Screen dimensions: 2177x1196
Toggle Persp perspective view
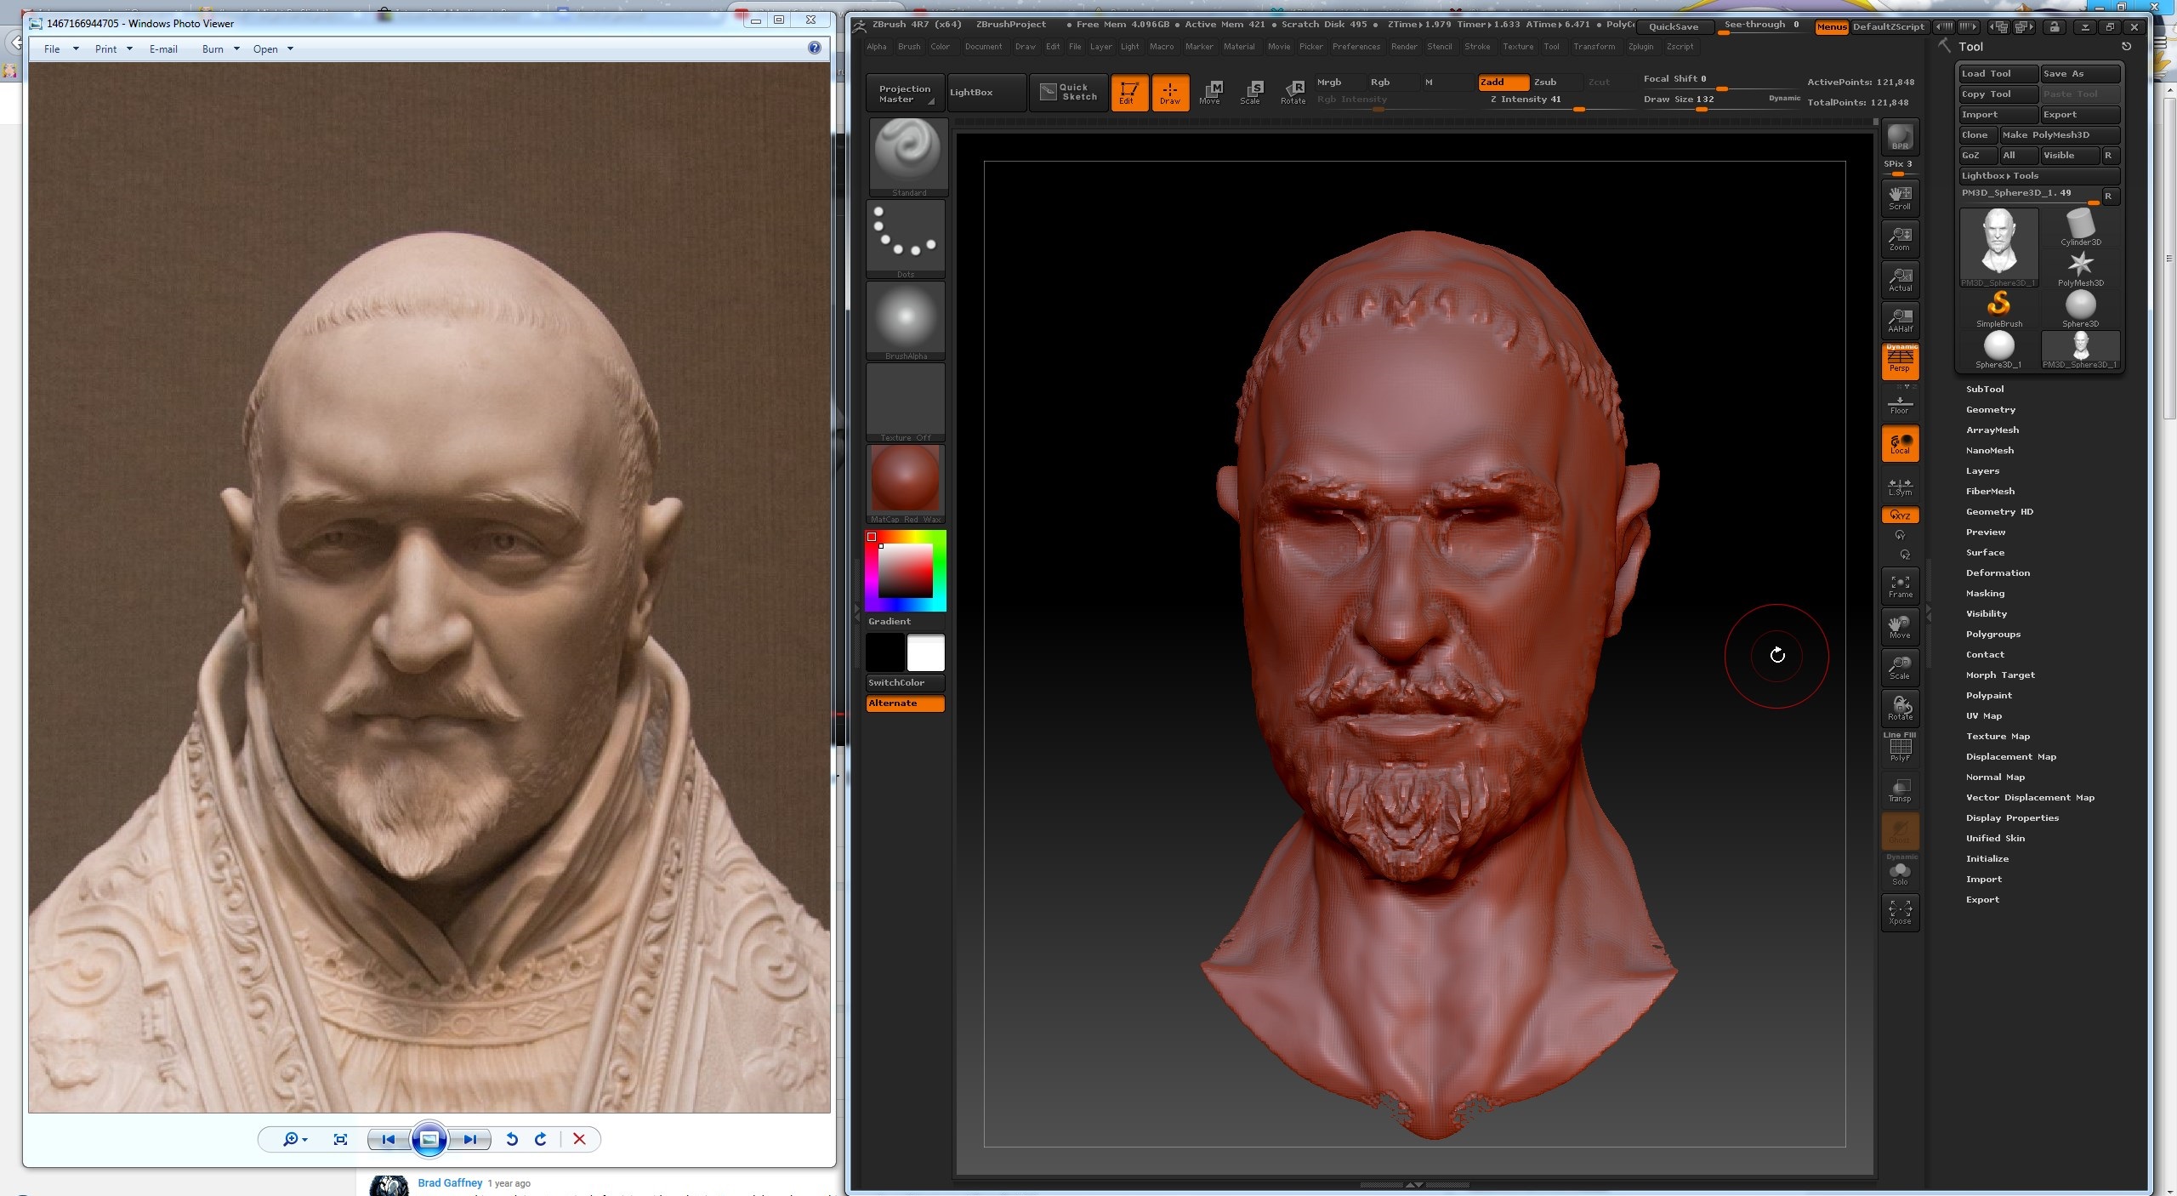click(1899, 361)
